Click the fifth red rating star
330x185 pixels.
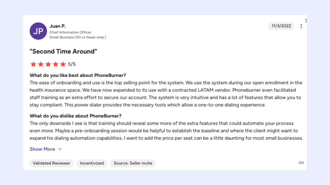coord(63,64)
